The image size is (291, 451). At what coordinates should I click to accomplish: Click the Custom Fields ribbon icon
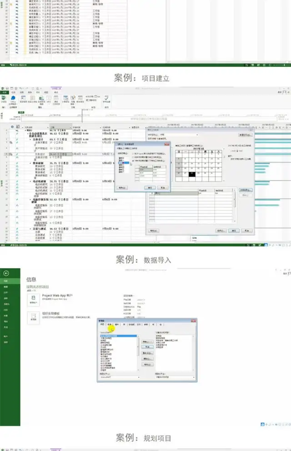32,99
